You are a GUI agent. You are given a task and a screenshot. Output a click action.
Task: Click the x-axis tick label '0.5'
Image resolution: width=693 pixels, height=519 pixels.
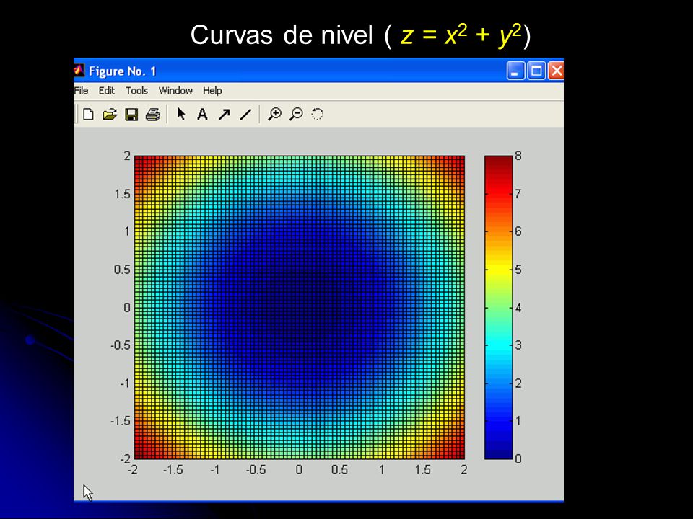[339, 470]
